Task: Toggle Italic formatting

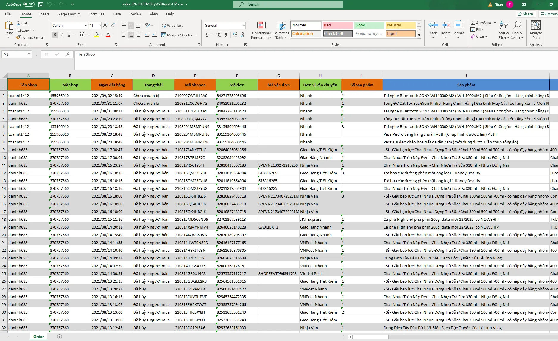Action: [x=62, y=35]
